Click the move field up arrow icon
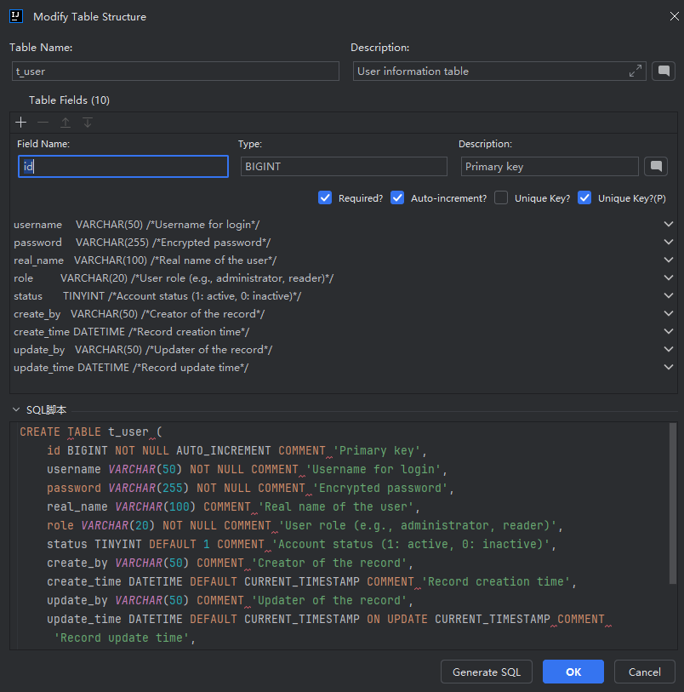The image size is (684, 692). pyautogui.click(x=65, y=123)
